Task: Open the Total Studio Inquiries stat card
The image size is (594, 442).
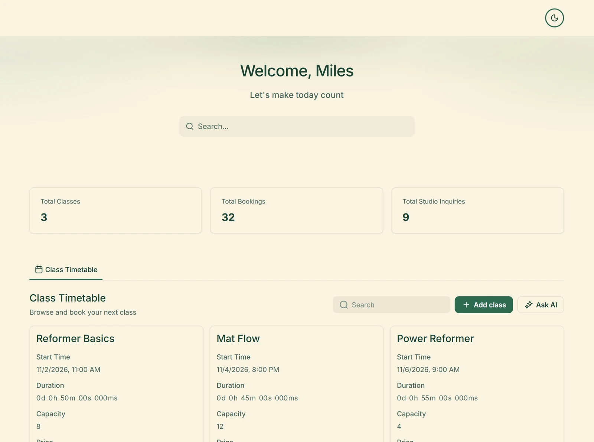Action: pyautogui.click(x=478, y=211)
